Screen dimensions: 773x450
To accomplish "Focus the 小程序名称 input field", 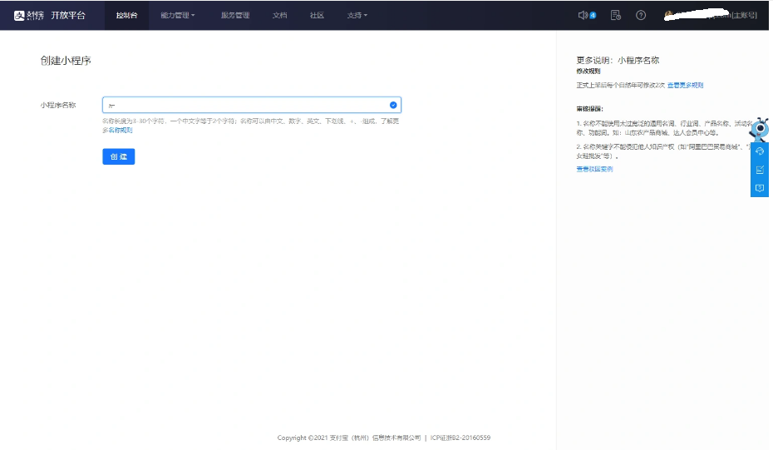I will (x=245, y=105).
